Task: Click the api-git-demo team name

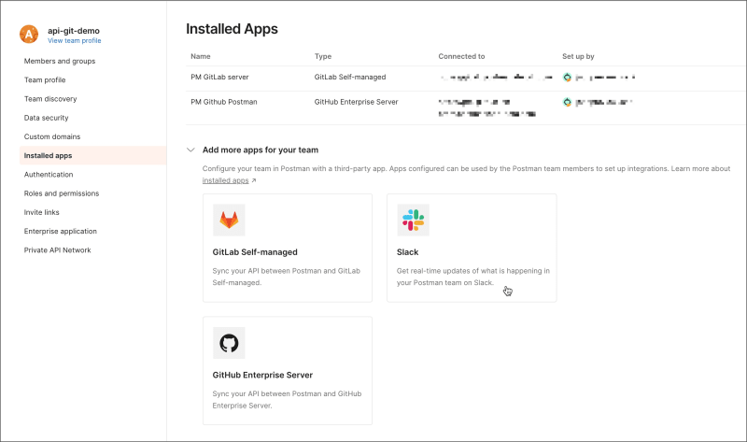Action: (74, 31)
